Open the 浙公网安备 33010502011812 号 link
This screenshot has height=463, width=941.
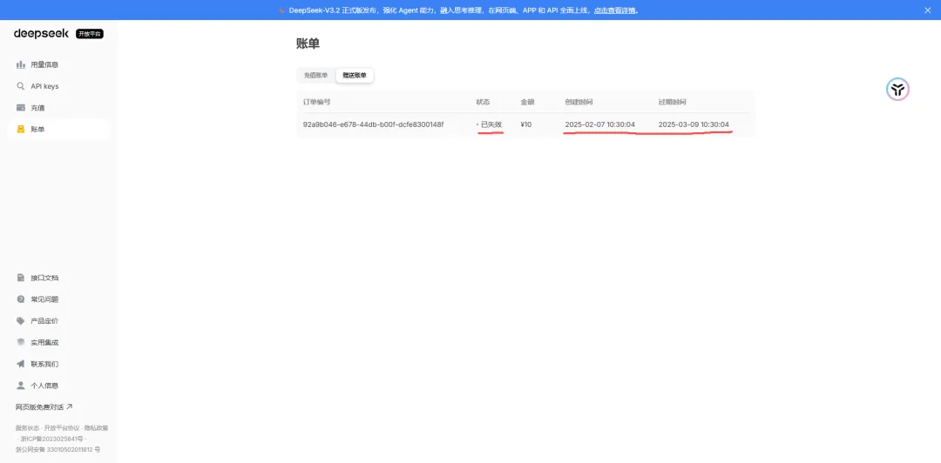(58, 449)
